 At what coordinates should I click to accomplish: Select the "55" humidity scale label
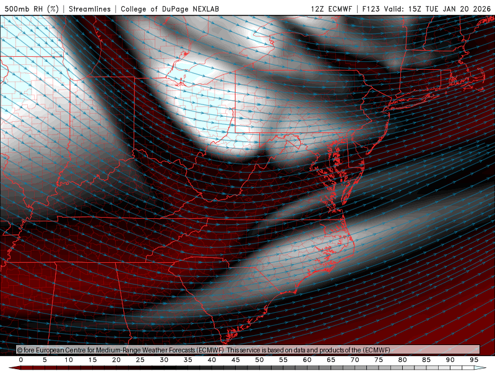point(283,360)
